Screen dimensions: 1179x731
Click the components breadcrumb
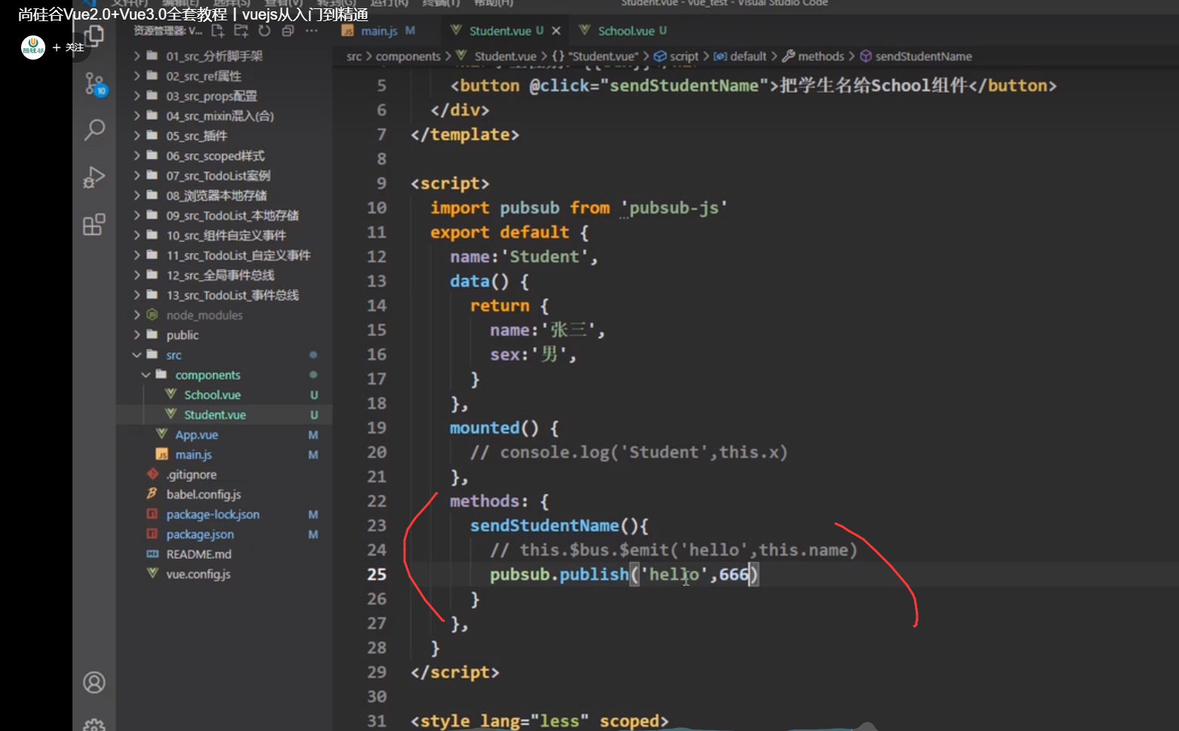tap(408, 57)
